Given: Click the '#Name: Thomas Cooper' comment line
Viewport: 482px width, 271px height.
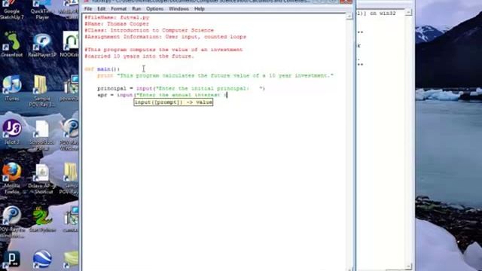Looking at the screenshot, I should tap(117, 24).
